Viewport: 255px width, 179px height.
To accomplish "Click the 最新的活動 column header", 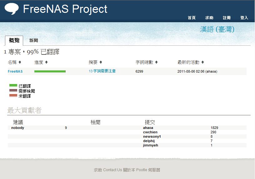I will click(188, 62).
